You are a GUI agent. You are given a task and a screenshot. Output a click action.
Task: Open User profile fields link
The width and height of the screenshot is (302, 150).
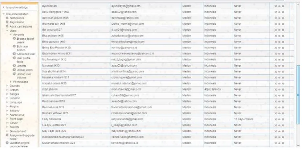click(24, 60)
